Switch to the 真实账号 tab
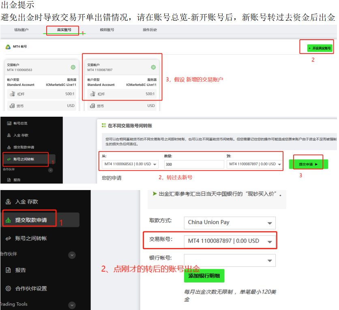The width and height of the screenshot is (339, 310). 64,30
